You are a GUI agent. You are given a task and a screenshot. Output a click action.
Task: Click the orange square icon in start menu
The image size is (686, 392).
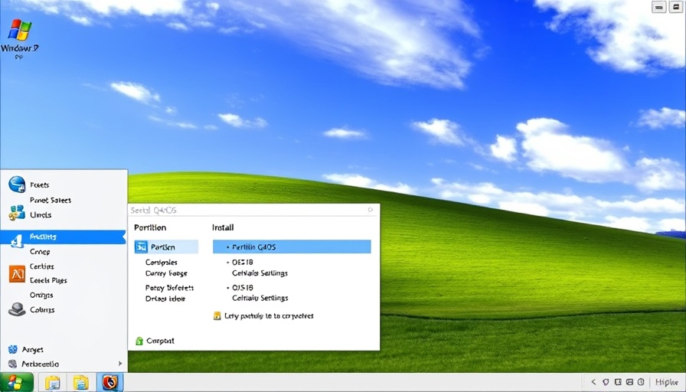click(17, 274)
